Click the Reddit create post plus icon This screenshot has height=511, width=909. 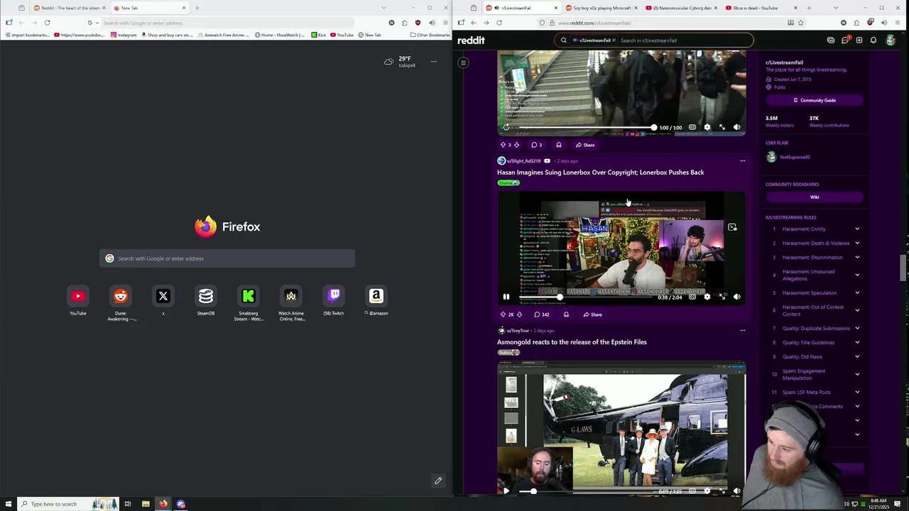[859, 40]
